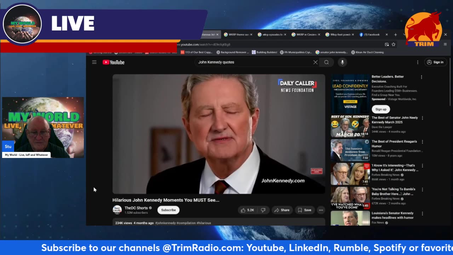Screen dimensions: 453x255
Task: Click the #compilation hashtag
Action: coord(186,223)
